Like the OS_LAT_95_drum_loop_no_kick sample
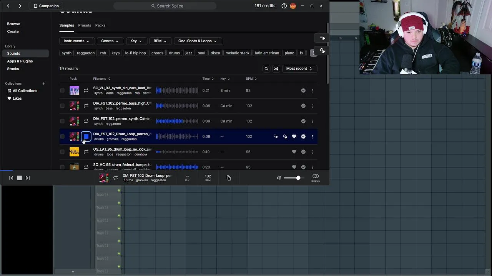 [x=294, y=152]
